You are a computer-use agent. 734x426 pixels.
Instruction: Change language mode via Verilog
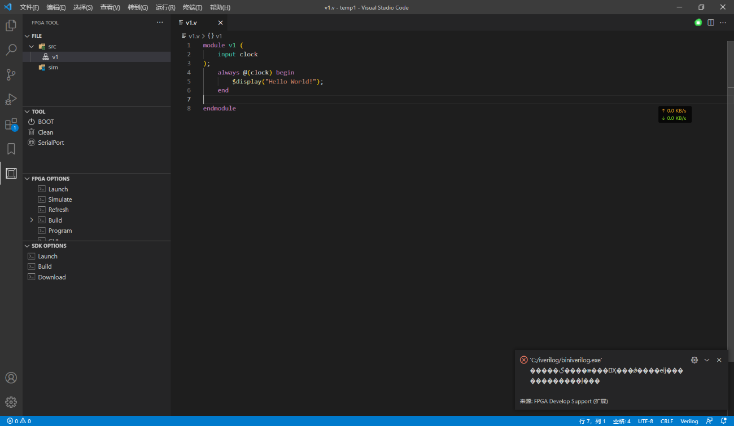click(x=689, y=421)
